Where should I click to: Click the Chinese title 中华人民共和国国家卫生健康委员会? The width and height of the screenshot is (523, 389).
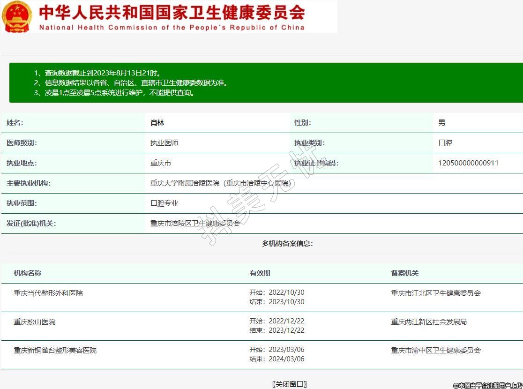tap(172, 12)
